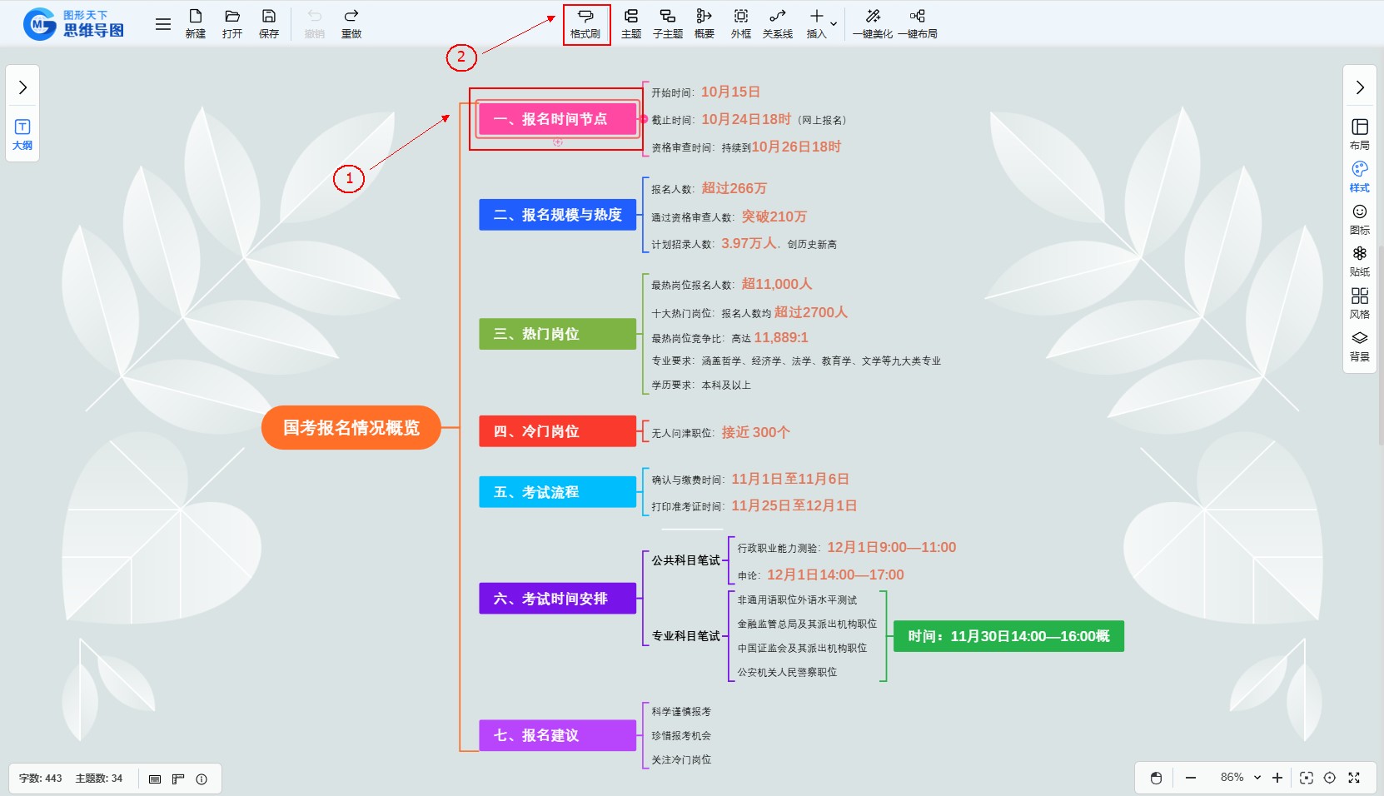Open the 背景 background panel
The width and height of the screenshot is (1384, 796).
tap(1359, 346)
